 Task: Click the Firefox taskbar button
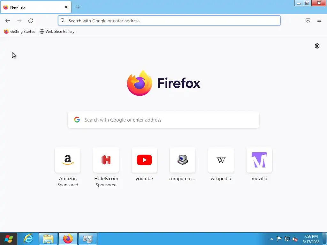tap(68, 239)
